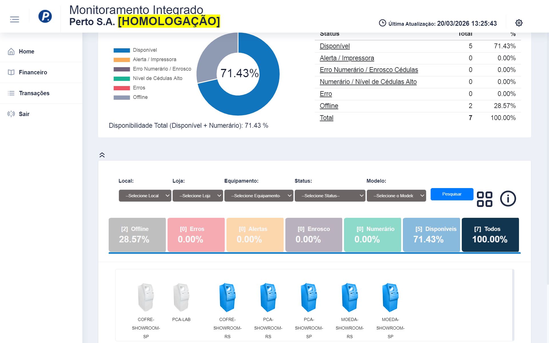Viewport: 549px width, 343px height.
Task: Open the hamburger navigation menu
Action: (x=14, y=19)
